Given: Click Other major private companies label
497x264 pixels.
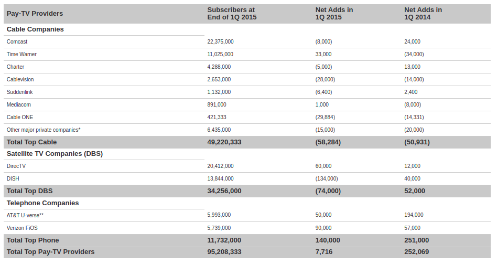Looking at the screenshot, I should tap(44, 130).
